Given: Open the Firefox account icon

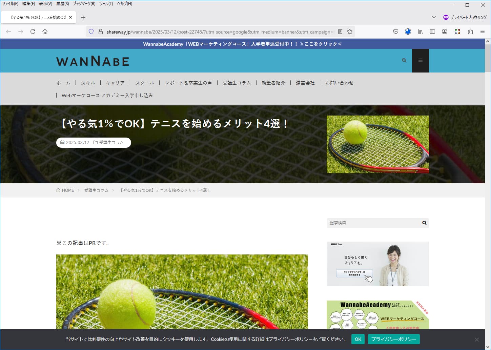Looking at the screenshot, I should [445, 32].
